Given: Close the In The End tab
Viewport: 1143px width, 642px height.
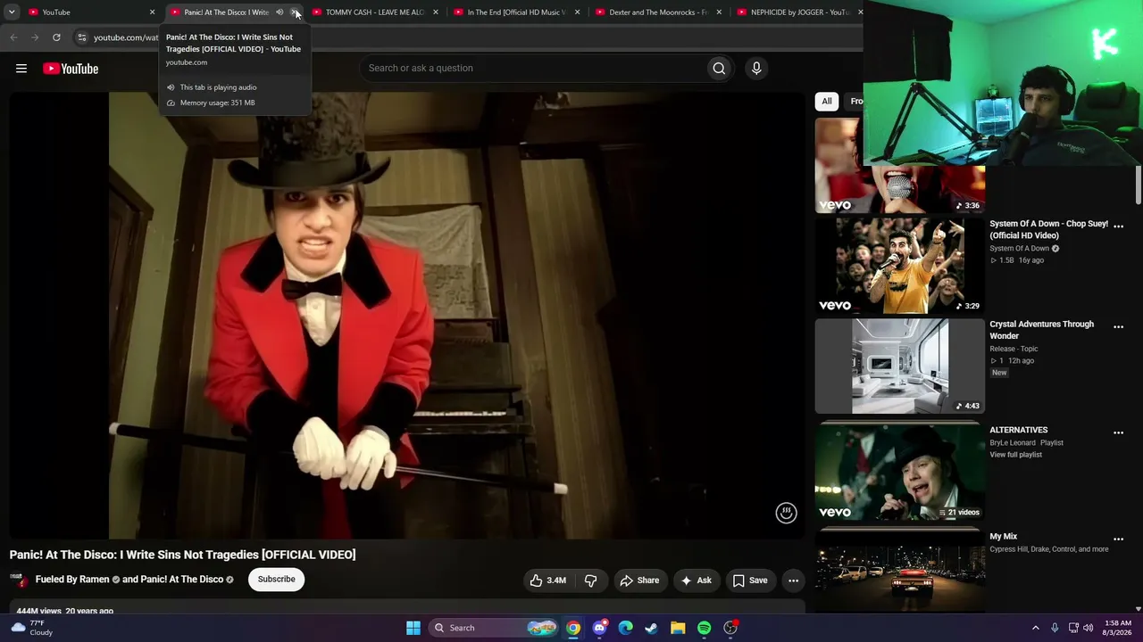Looking at the screenshot, I should [578, 12].
